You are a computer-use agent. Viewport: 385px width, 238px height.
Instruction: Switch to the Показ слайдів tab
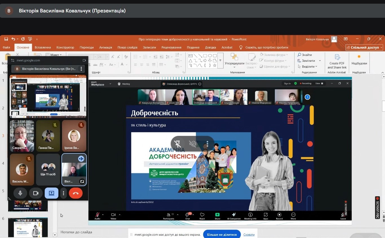(x=127, y=47)
